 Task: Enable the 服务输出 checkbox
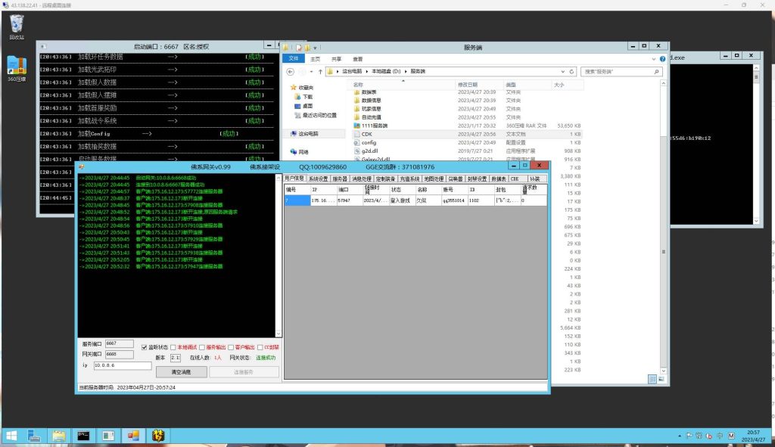click(201, 347)
